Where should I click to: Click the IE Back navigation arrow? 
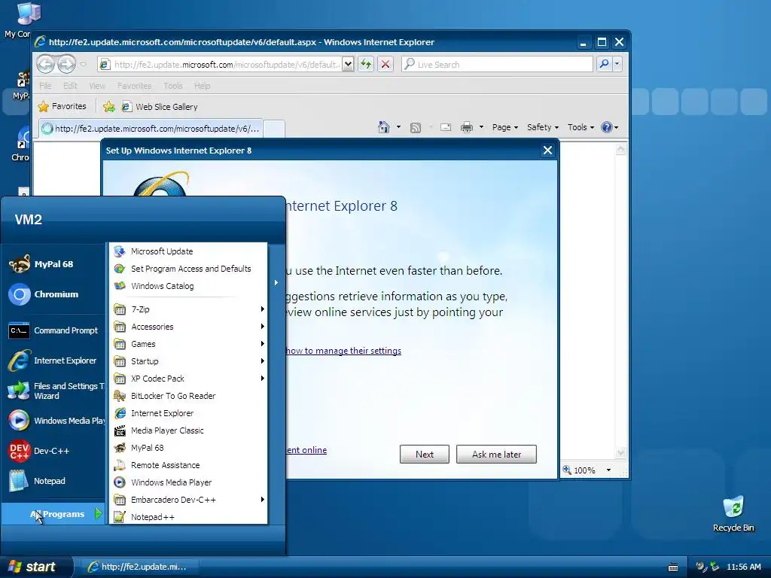tap(46, 64)
